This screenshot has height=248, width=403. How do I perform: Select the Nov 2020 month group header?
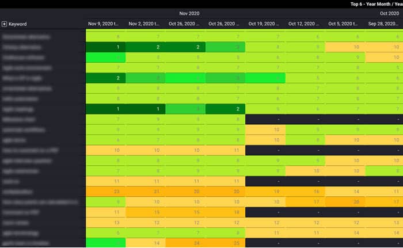pyautogui.click(x=189, y=13)
